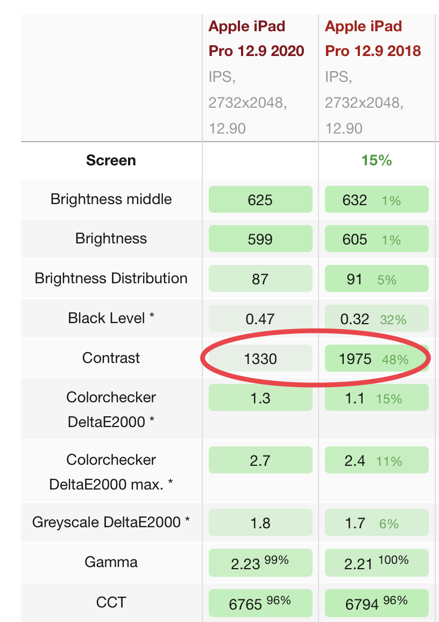The width and height of the screenshot is (439, 622).
Task: Select the Brightness middle row label
Action: click(x=111, y=199)
